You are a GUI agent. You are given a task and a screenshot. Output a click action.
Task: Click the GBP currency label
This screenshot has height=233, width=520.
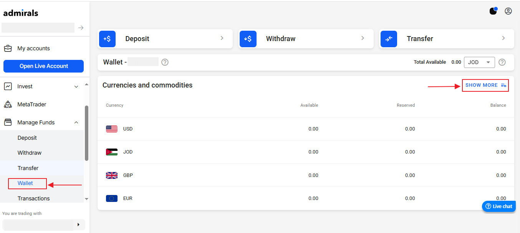pyautogui.click(x=128, y=175)
